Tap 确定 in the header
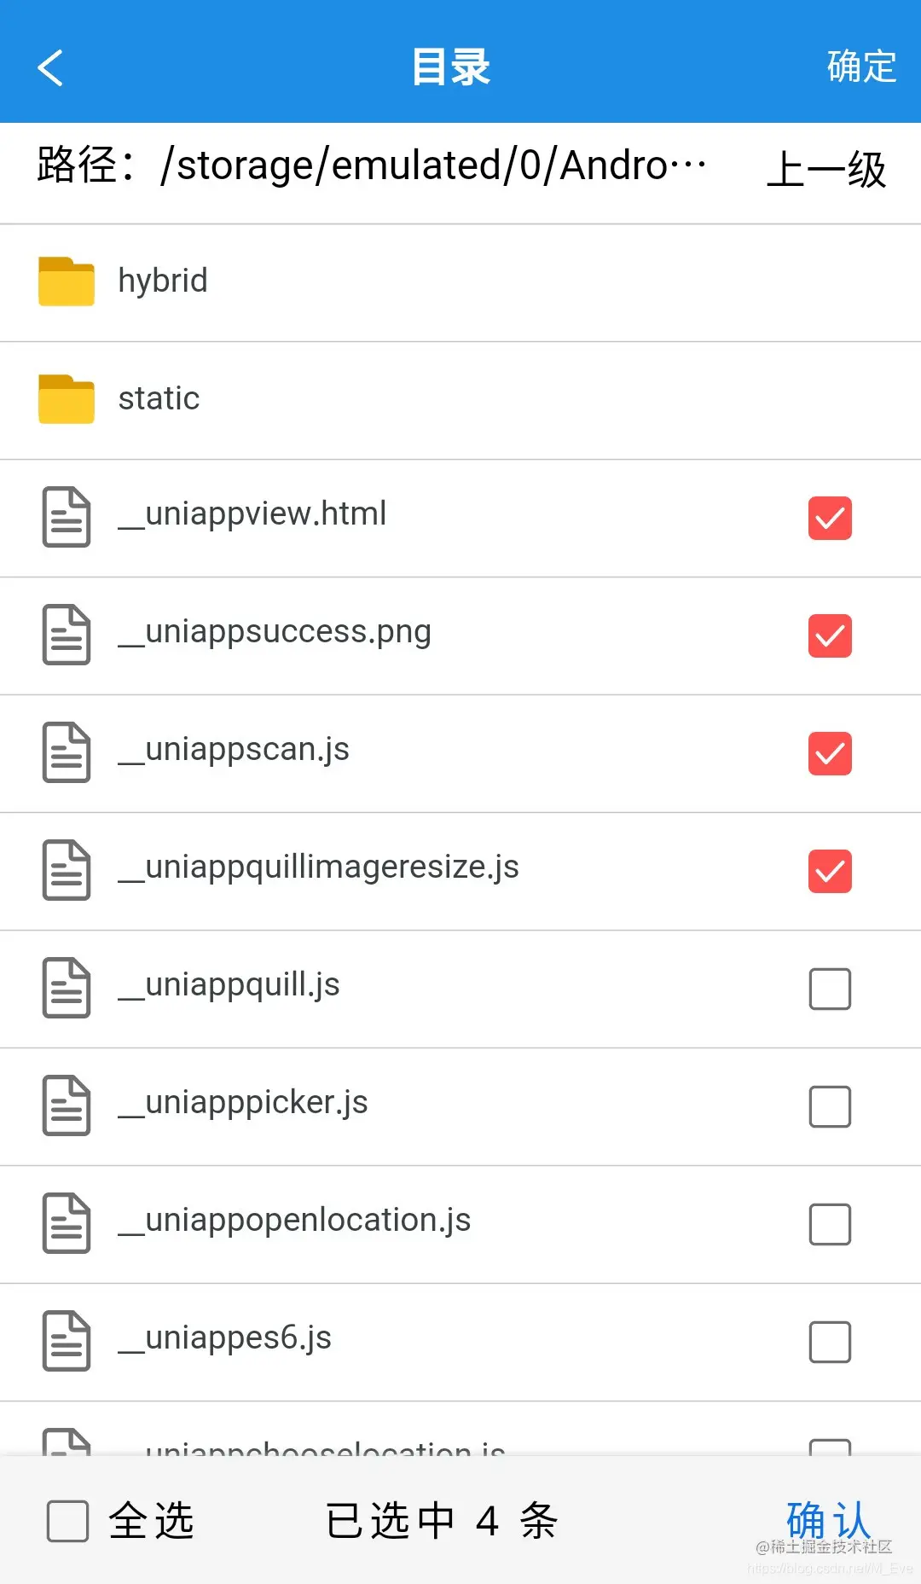This screenshot has width=921, height=1584. [861, 67]
